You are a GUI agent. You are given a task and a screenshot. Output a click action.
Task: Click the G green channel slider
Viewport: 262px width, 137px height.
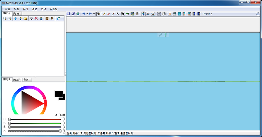(x=35, y=123)
